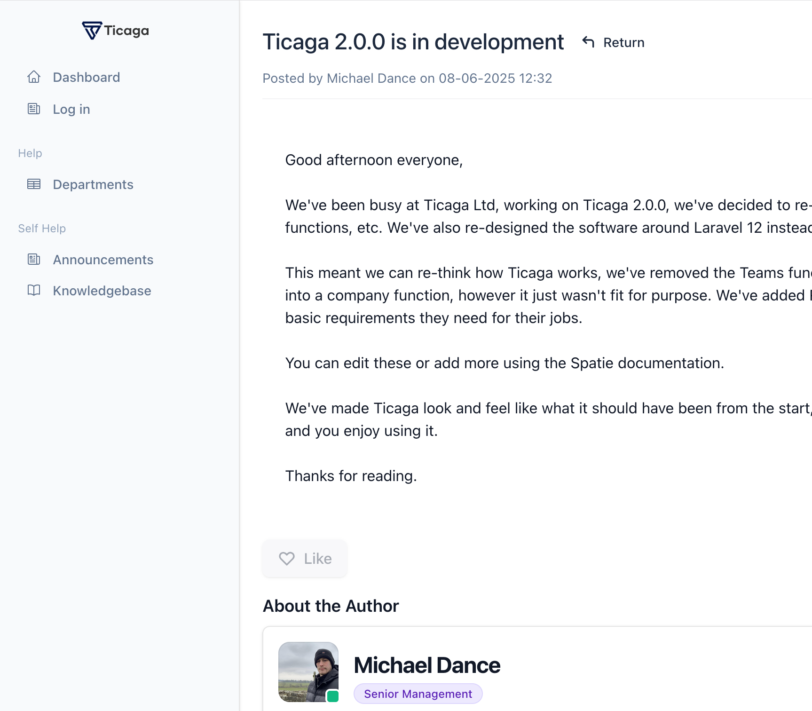This screenshot has width=812, height=711.
Task: Open the Knowledgebase sidebar item
Action: click(102, 291)
